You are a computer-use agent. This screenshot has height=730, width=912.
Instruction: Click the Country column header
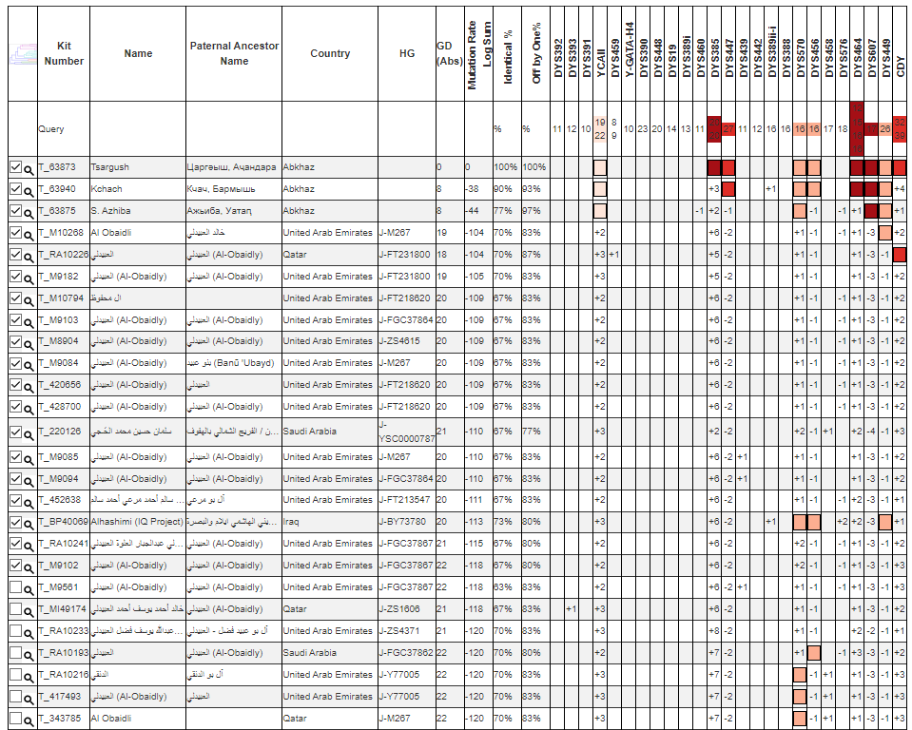[330, 54]
